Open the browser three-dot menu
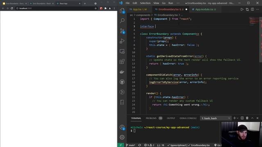Screen dimensions: 262x147 (x=114, y=8)
